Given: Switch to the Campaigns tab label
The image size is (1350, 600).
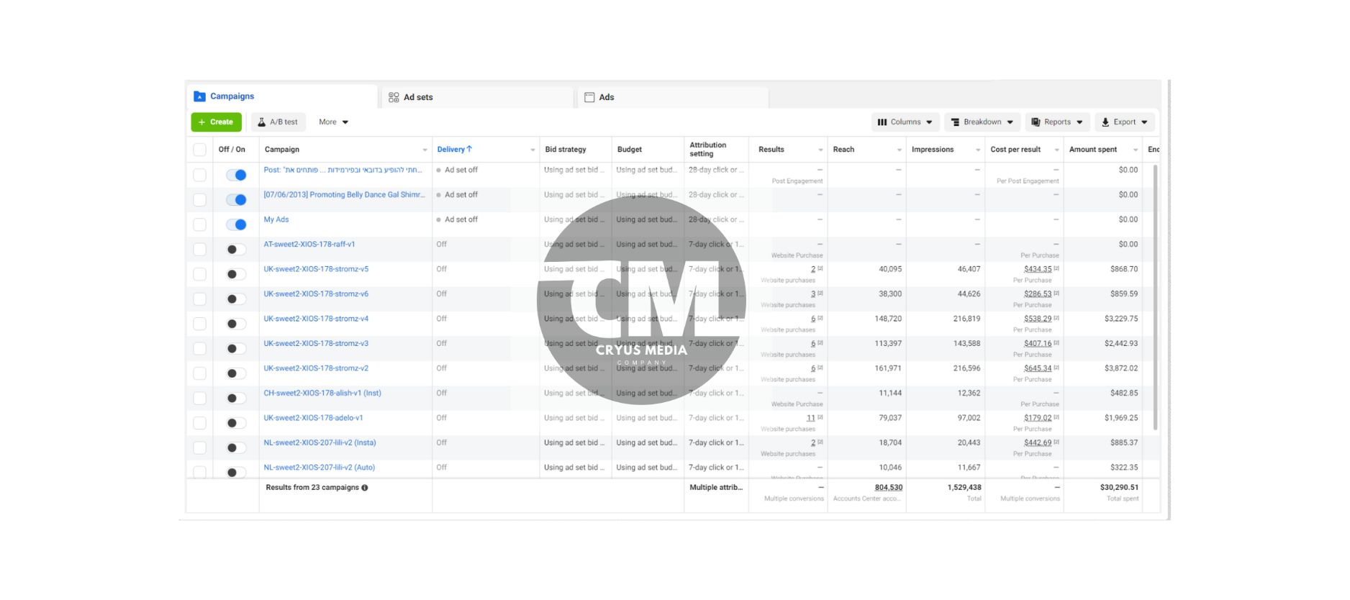Looking at the screenshot, I should point(232,96).
